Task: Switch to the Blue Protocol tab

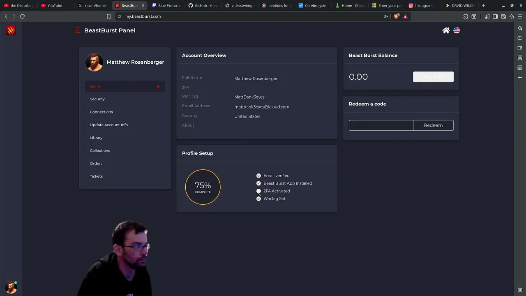Action: point(166,6)
